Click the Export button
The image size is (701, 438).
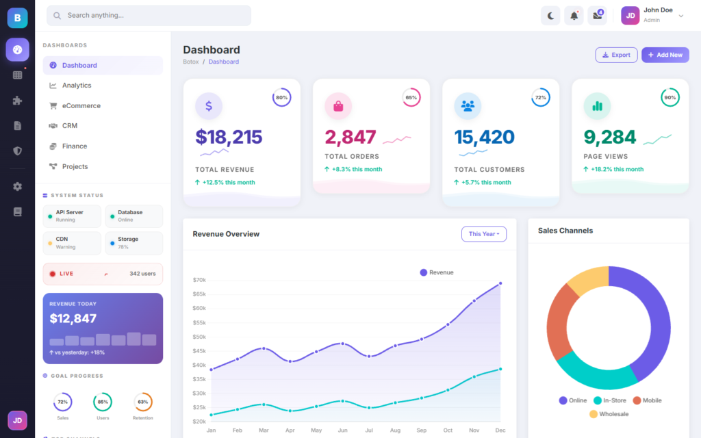pyautogui.click(x=616, y=55)
